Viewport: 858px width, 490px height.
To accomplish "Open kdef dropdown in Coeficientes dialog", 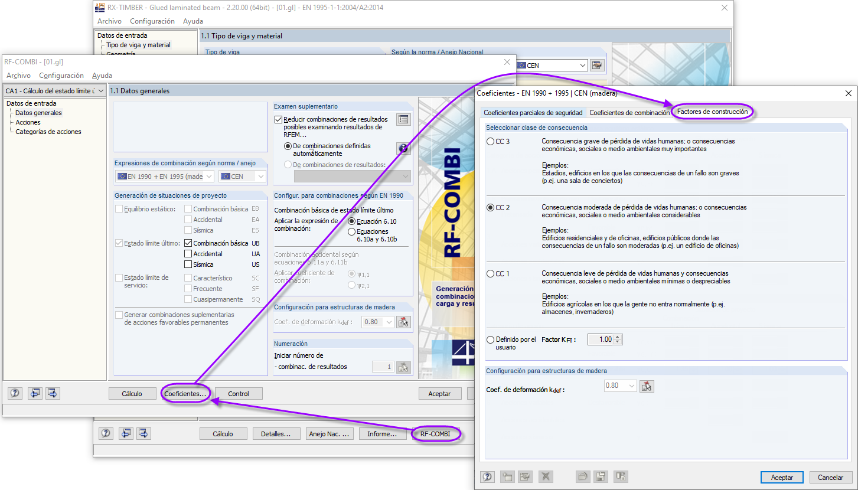I will [x=621, y=386].
